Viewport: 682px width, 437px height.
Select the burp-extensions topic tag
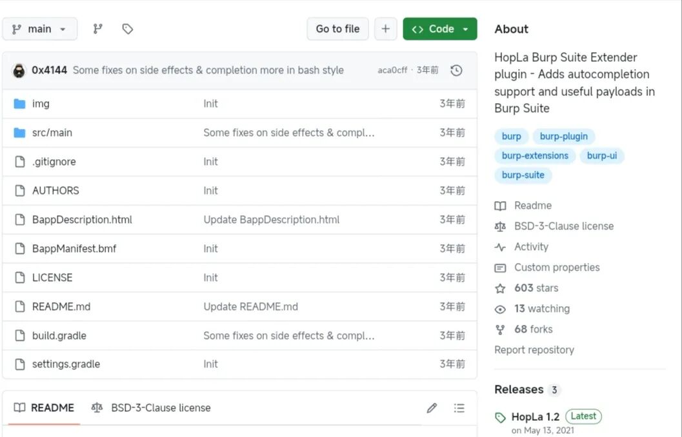pos(535,155)
